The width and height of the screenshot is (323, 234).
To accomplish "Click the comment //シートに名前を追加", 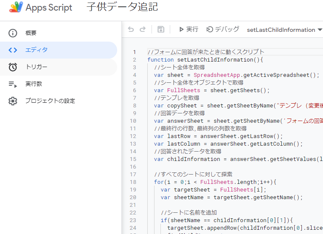I will tap(189, 213).
